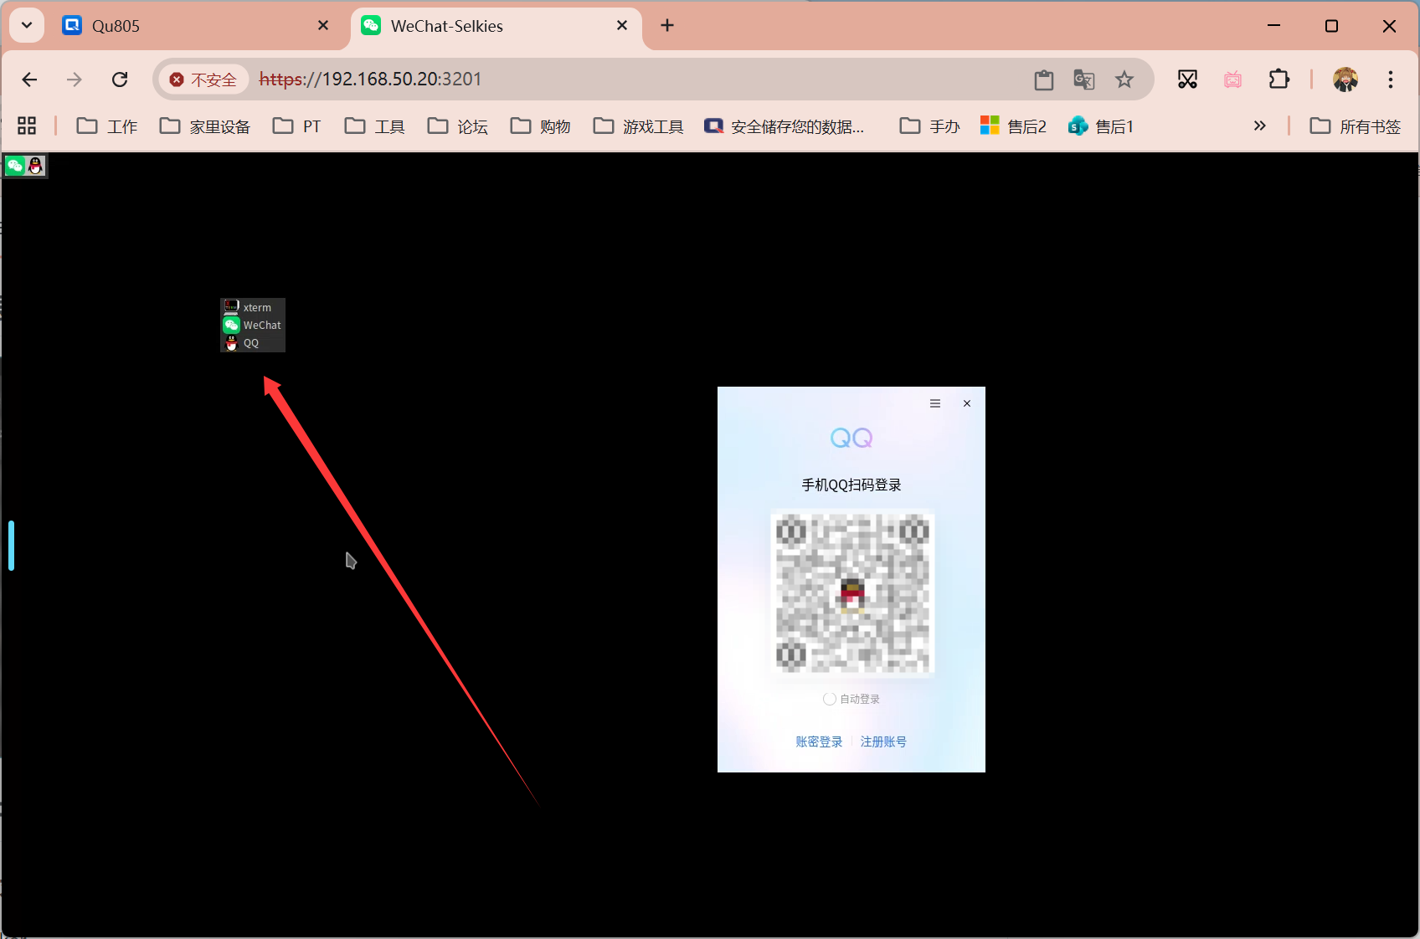
Task: Bookmark this page with the star icon
Action: click(x=1124, y=79)
